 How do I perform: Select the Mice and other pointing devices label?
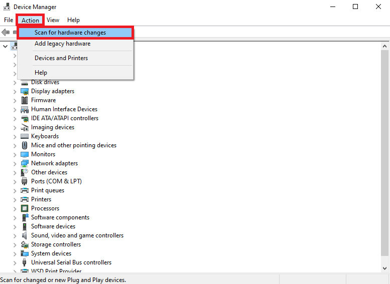point(74,145)
